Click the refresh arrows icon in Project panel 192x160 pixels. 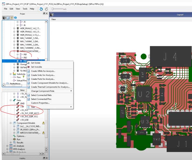[15, 18]
